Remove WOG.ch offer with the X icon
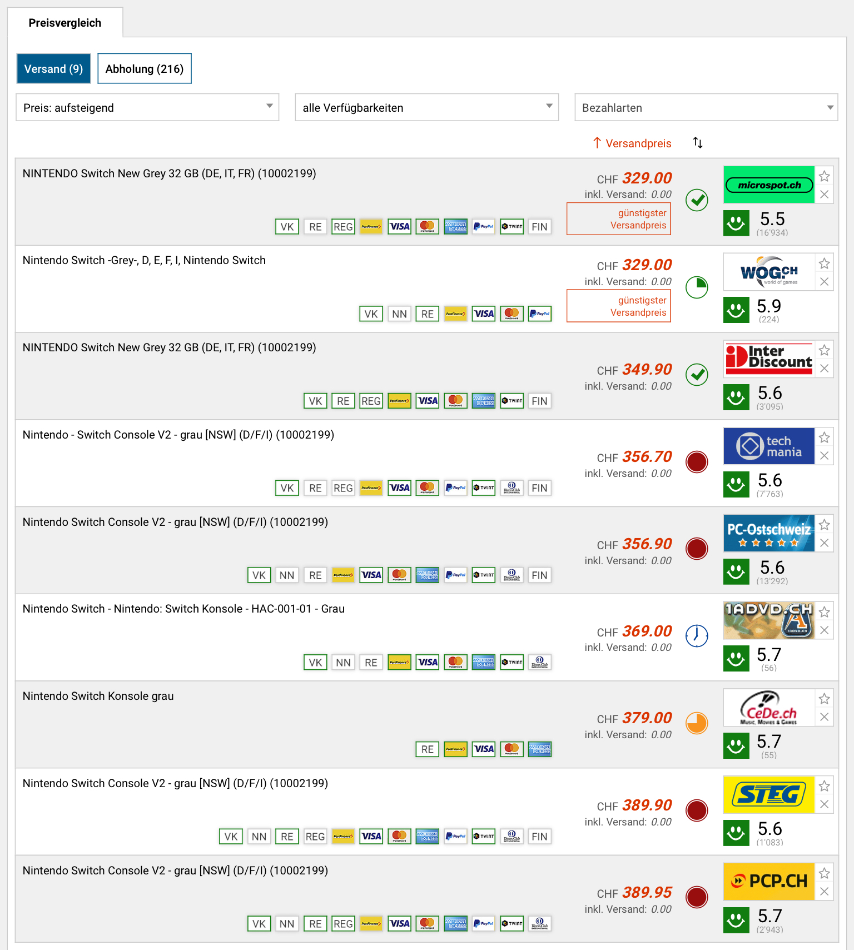 pyautogui.click(x=824, y=282)
